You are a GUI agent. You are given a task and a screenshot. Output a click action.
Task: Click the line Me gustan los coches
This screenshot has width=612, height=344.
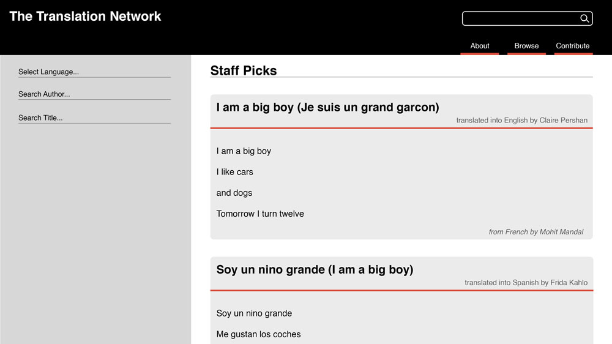tap(258, 335)
